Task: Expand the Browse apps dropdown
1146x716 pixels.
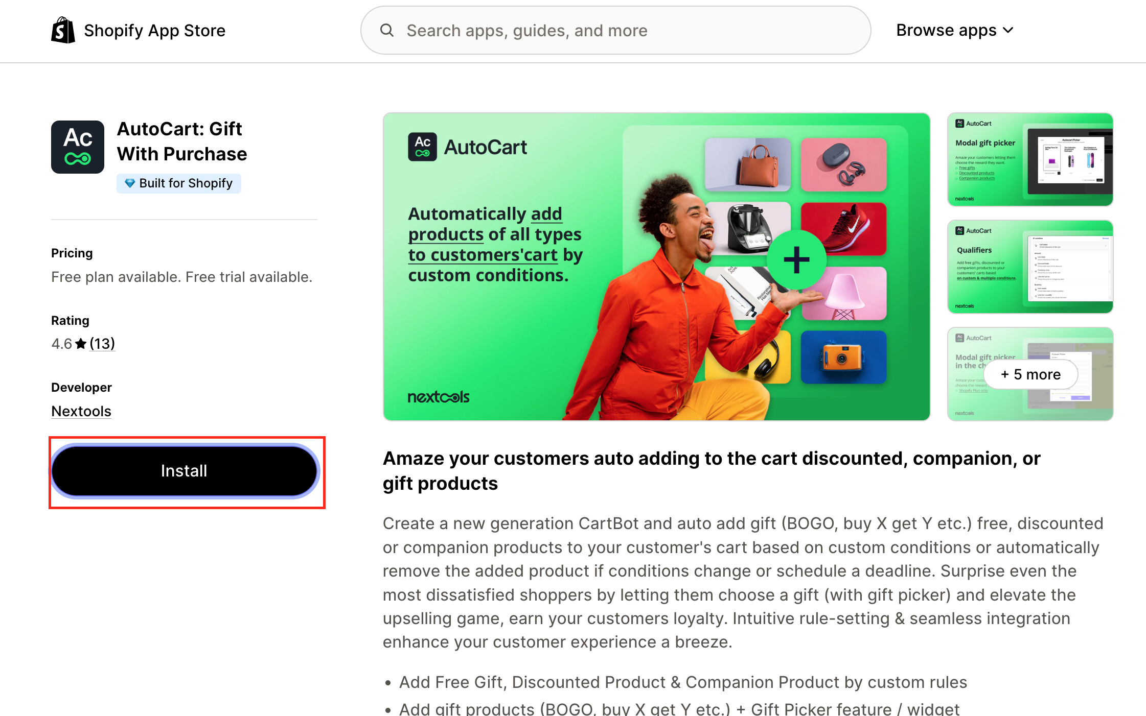Action: (955, 30)
